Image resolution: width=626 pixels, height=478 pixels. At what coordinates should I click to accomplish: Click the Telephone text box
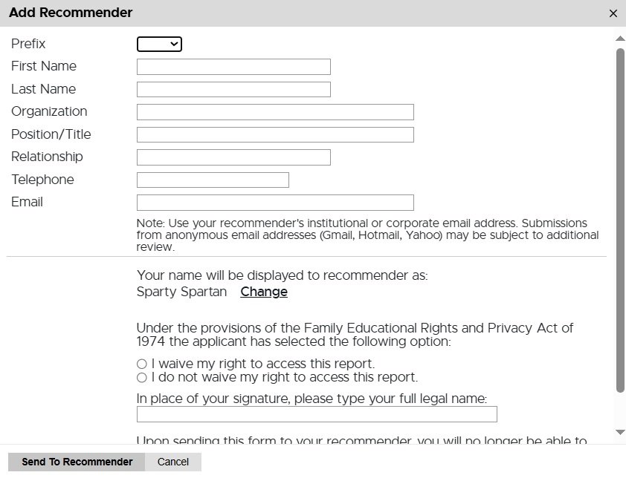coord(212,180)
